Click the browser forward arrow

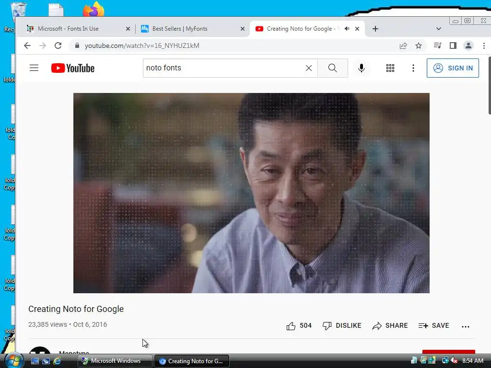coord(43,46)
